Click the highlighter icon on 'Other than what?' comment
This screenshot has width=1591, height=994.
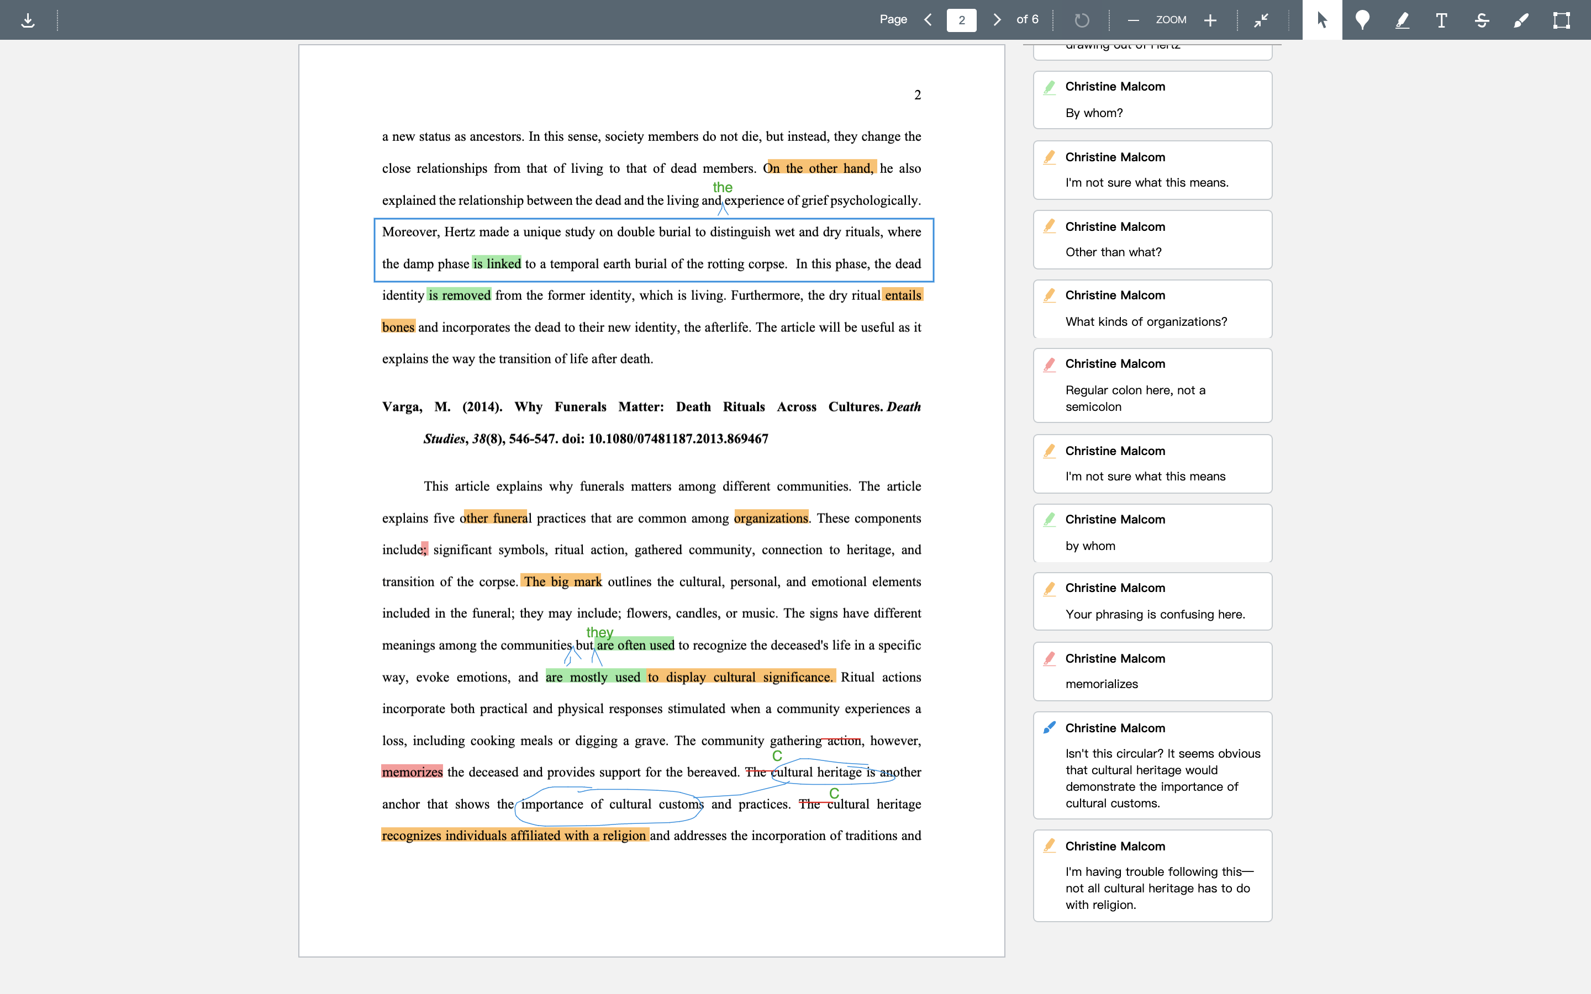(x=1049, y=226)
